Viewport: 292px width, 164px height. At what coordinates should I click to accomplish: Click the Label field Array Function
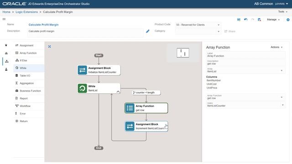[245, 55]
